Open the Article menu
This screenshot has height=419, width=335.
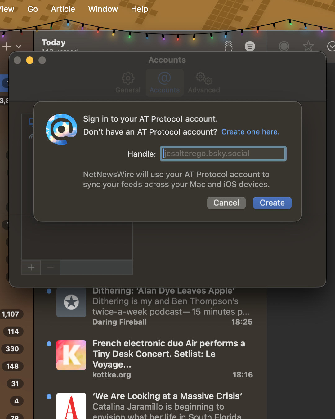click(63, 9)
